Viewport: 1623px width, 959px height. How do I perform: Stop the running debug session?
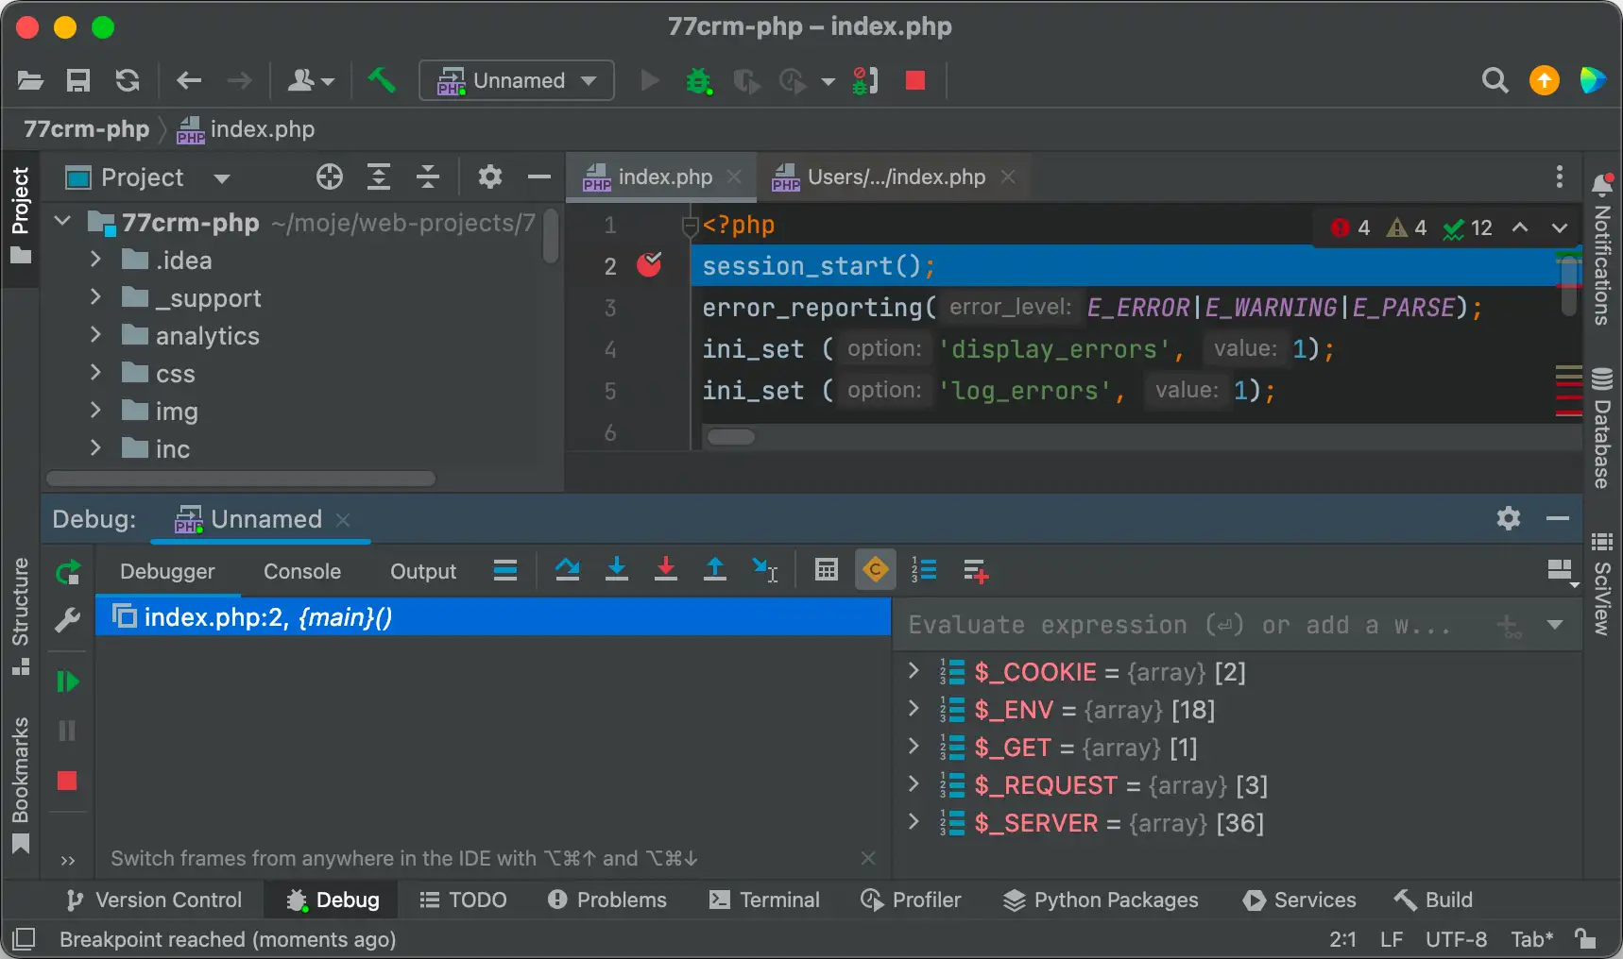pyautogui.click(x=914, y=81)
